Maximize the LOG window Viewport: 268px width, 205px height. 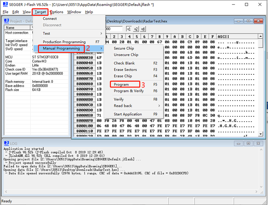pos(248,143)
